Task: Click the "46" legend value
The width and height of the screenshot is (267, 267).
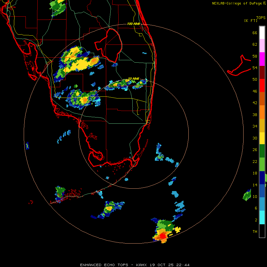Action: coord(255,91)
